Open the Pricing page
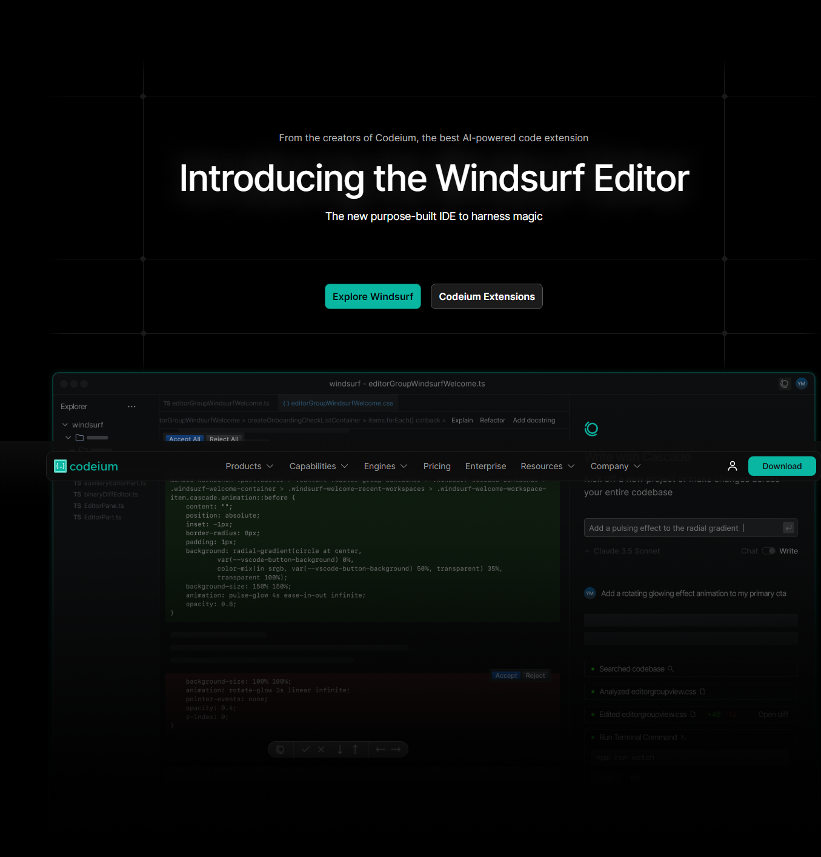The width and height of the screenshot is (821, 857). tap(437, 466)
